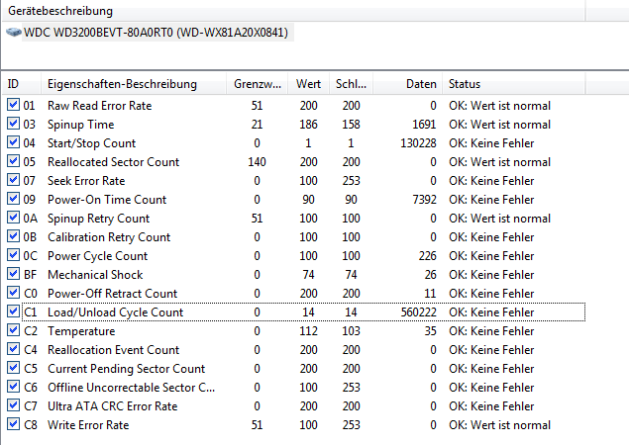Uncheck the Reallocation Event Count checkbox
The image size is (629, 445).
pyautogui.click(x=13, y=349)
